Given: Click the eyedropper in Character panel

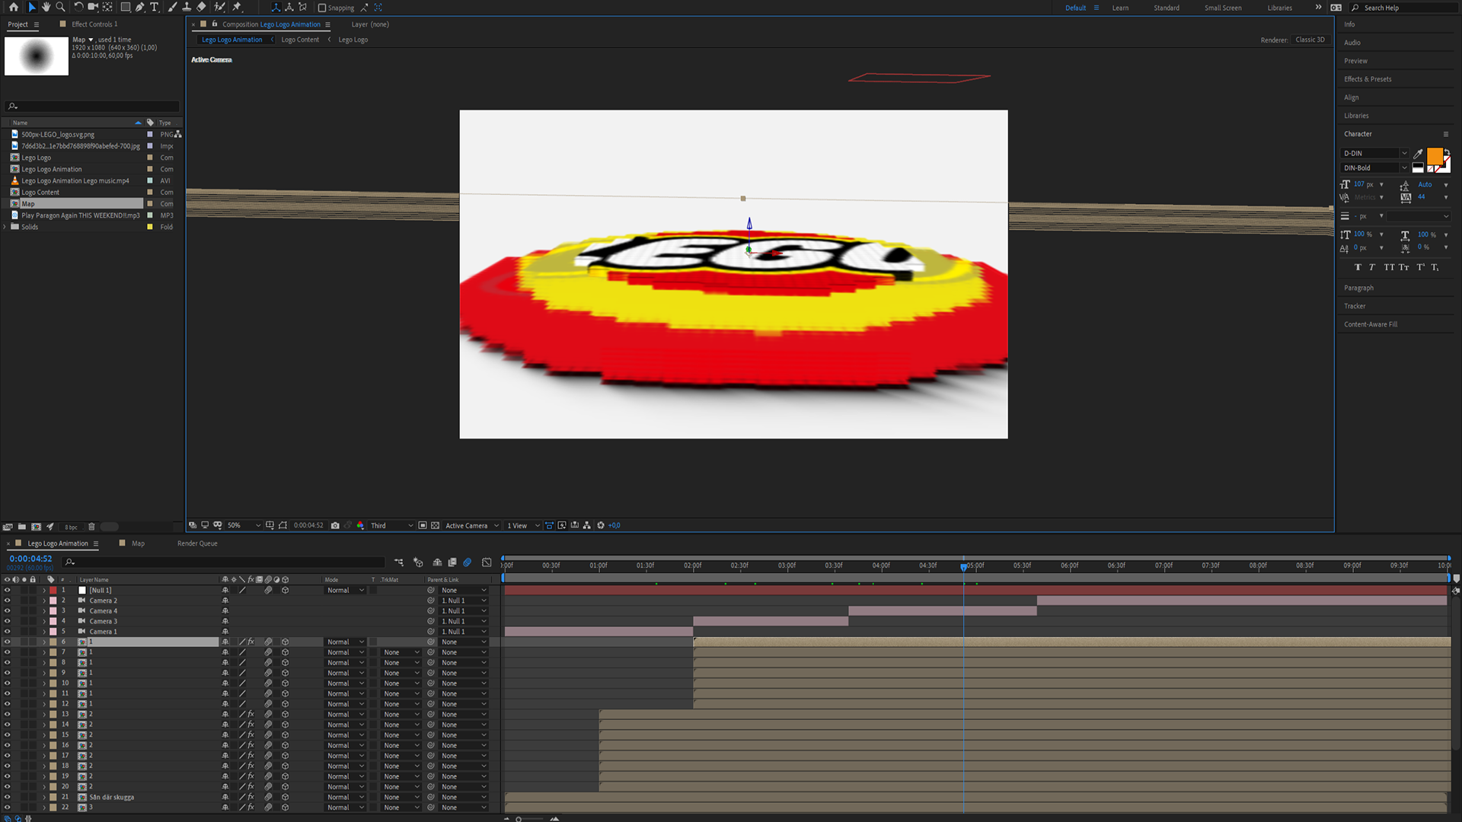Looking at the screenshot, I should coord(1418,153).
